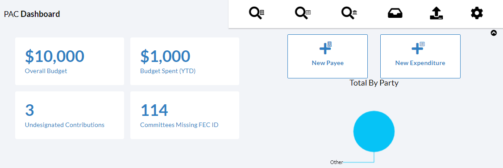Open the committee search icon with bank building
The width and height of the screenshot is (503, 168).
349,13
